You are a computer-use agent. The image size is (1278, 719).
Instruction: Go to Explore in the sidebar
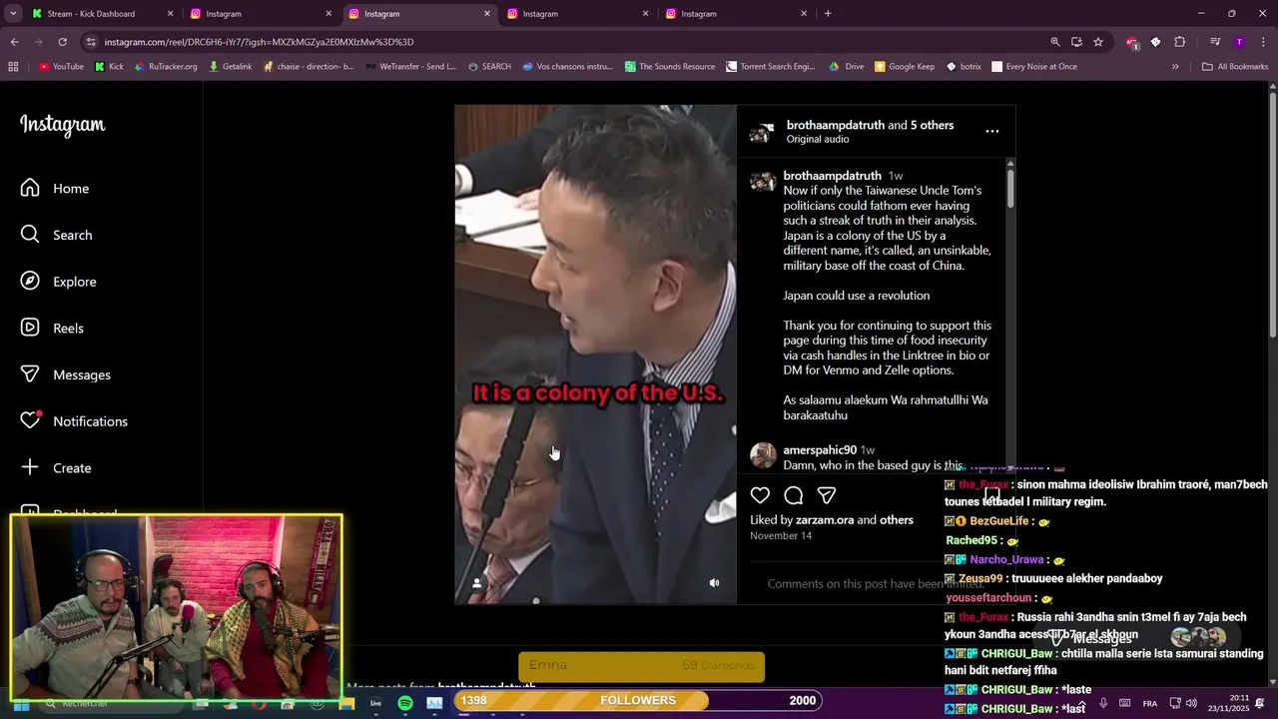tap(58, 282)
